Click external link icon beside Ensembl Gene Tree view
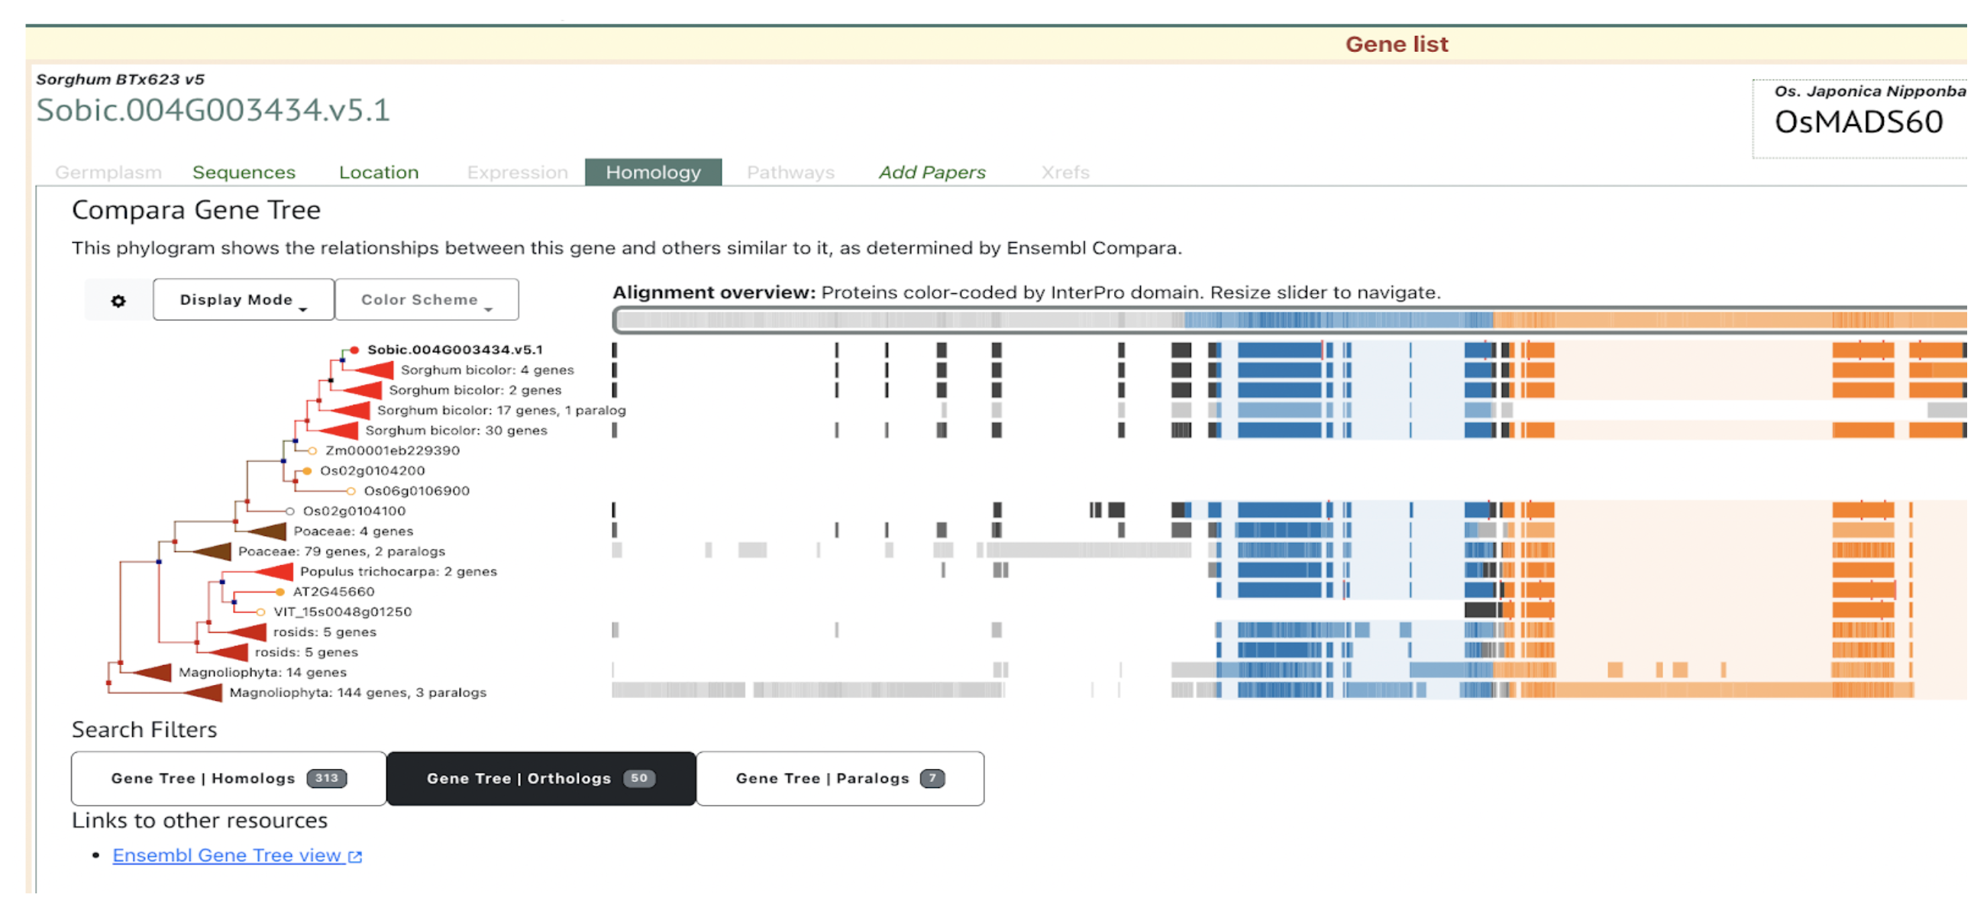Viewport: 1987px width, 901px height. click(x=355, y=856)
